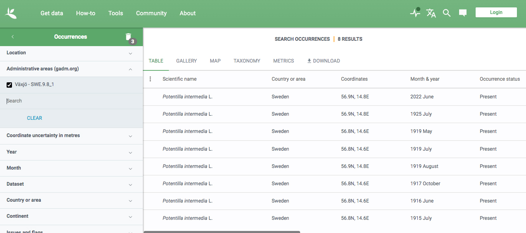Click the search magnifier icon
The width and height of the screenshot is (526, 233).
coord(446,13)
